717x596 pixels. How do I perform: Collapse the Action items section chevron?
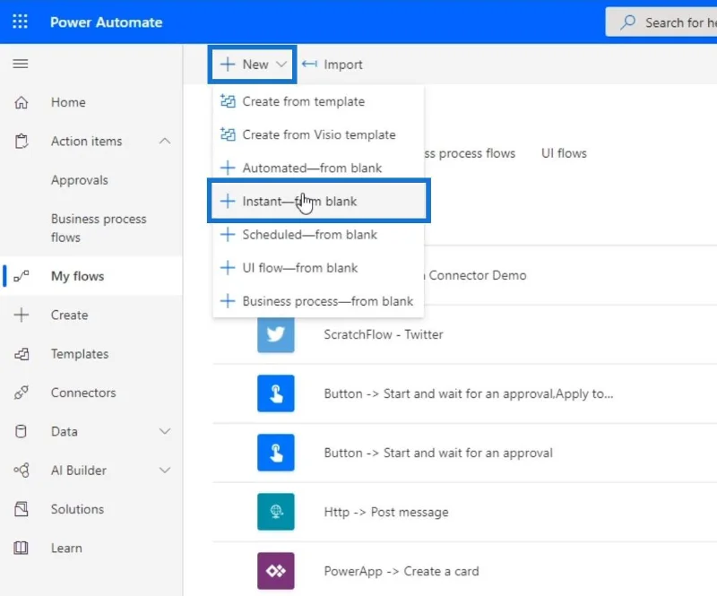click(165, 141)
